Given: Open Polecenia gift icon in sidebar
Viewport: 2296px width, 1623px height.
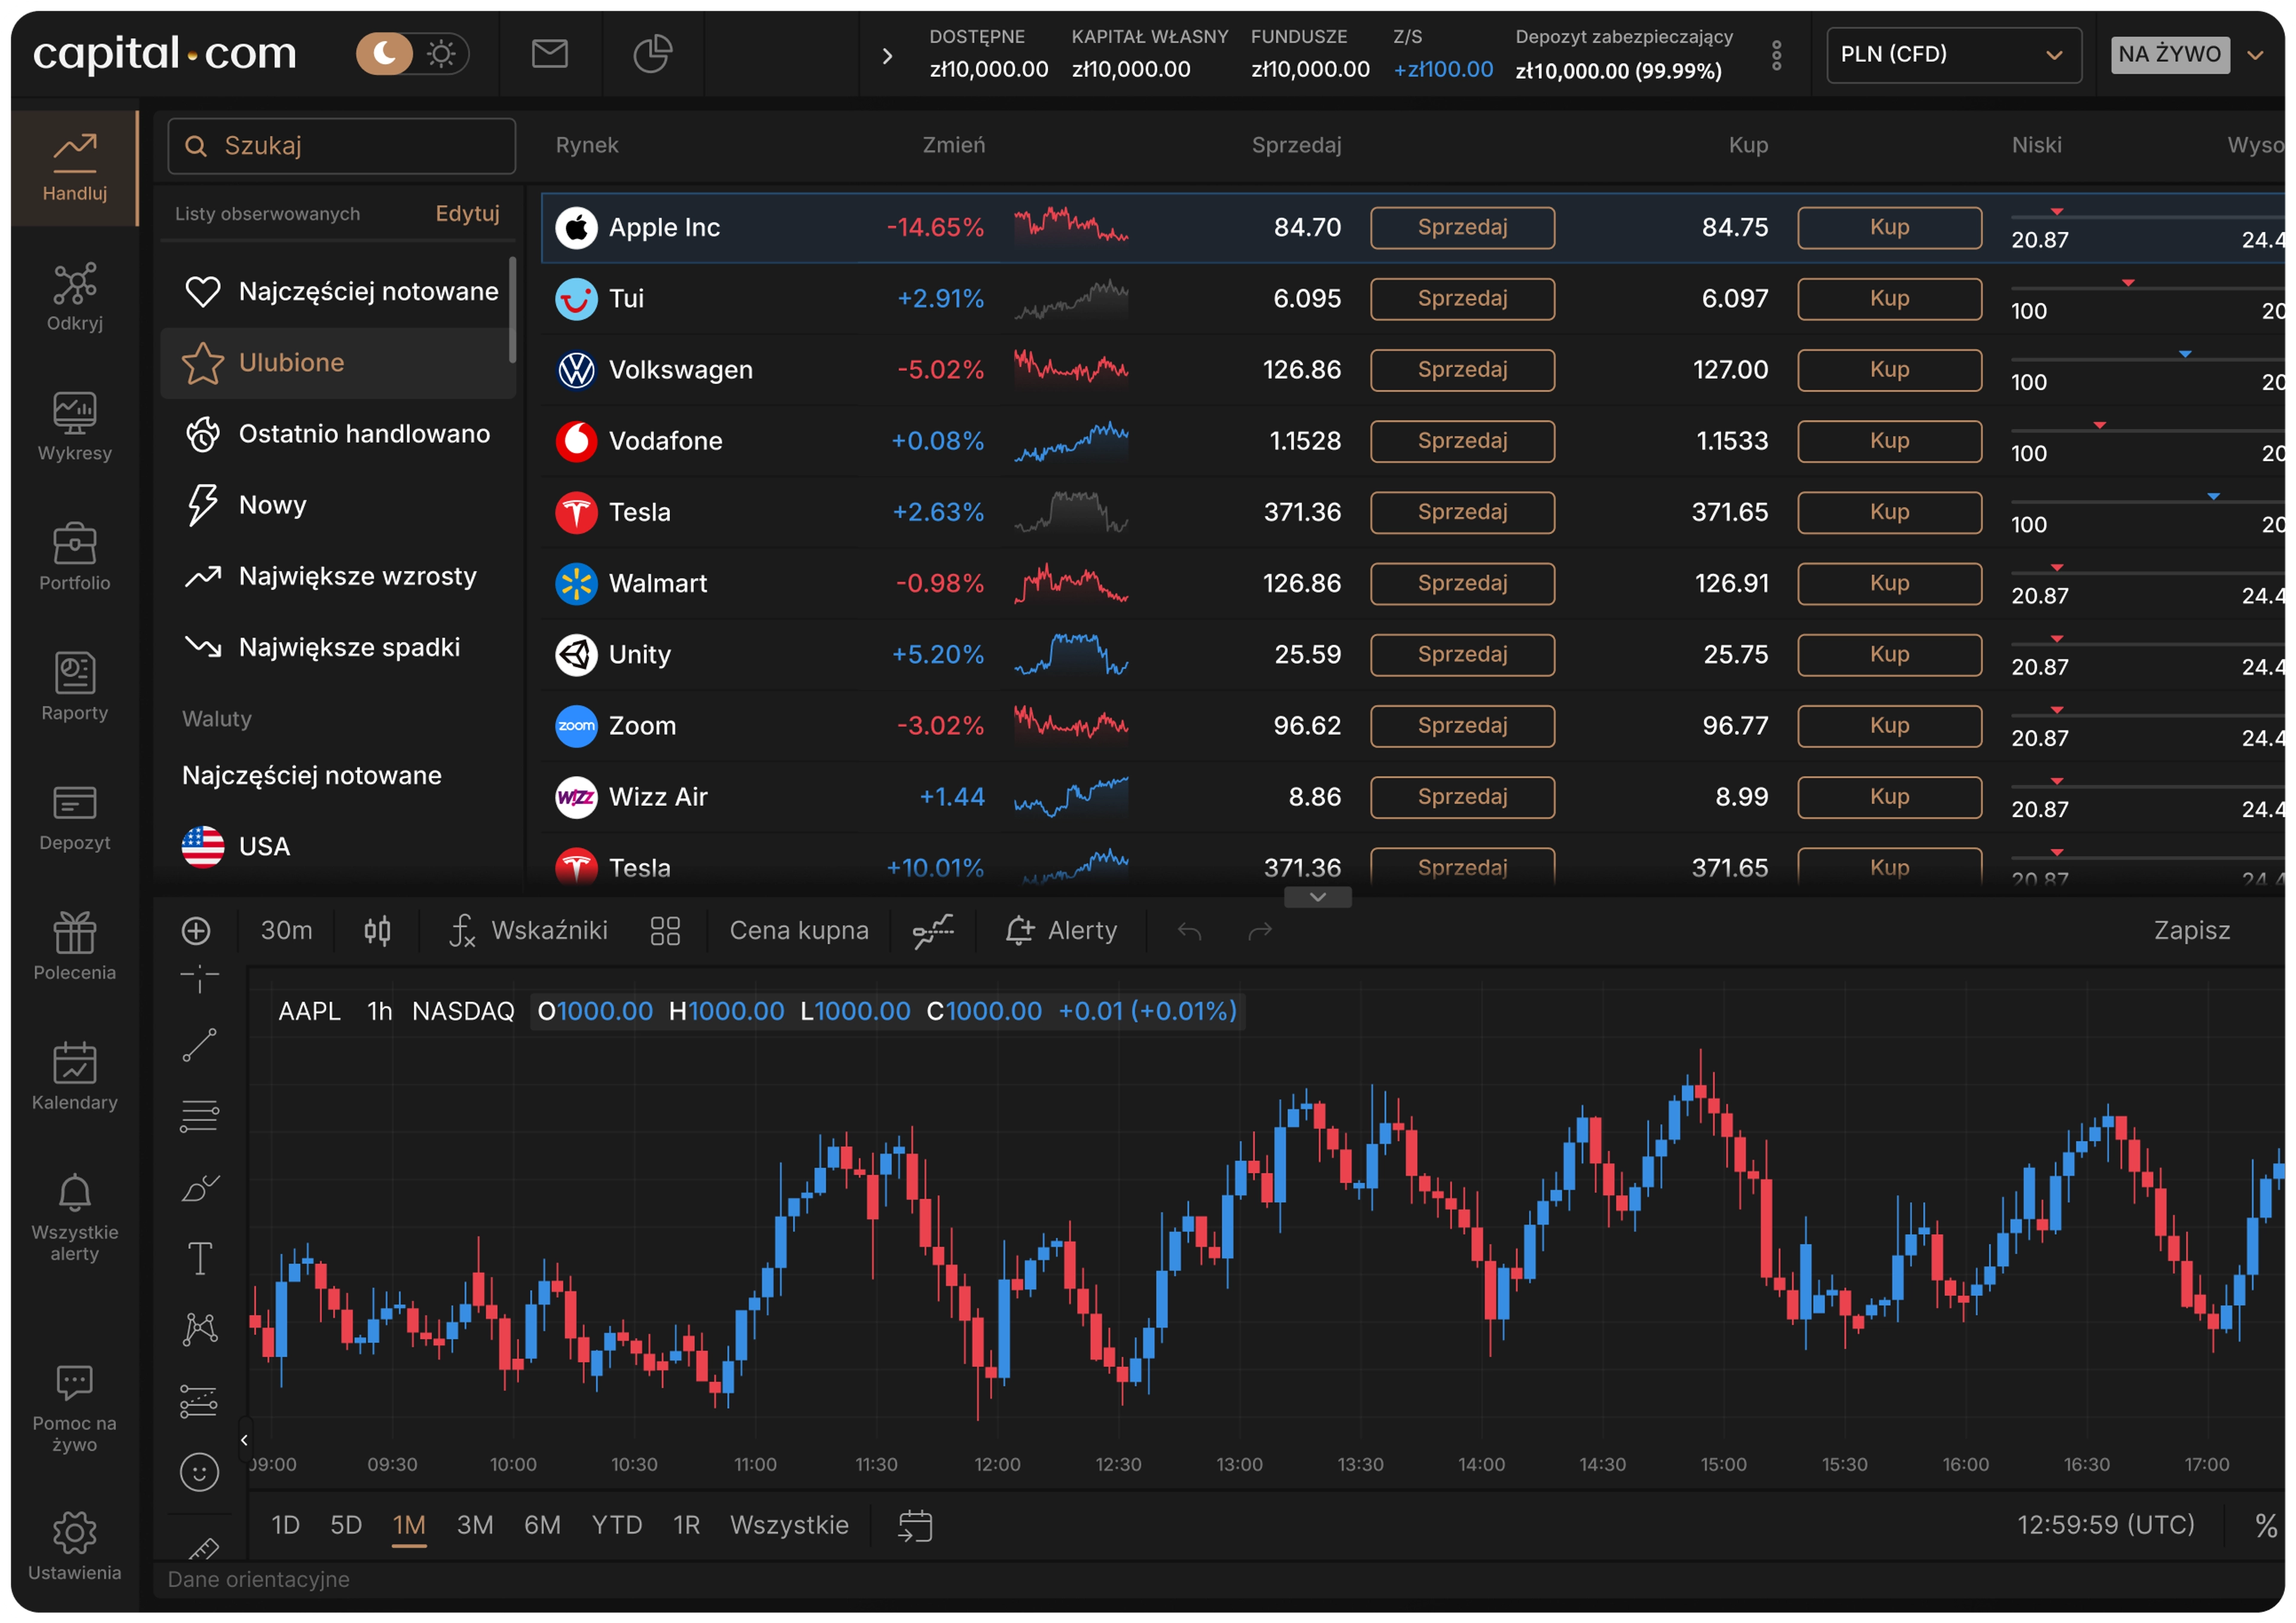Looking at the screenshot, I should (x=75, y=947).
